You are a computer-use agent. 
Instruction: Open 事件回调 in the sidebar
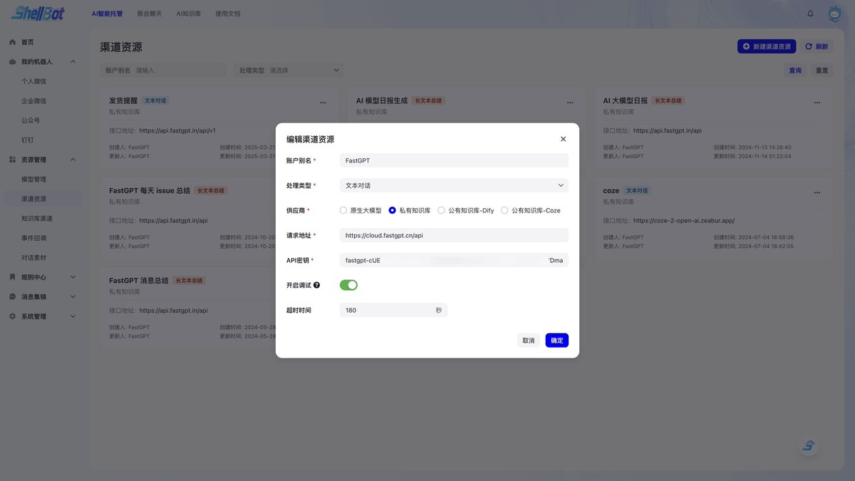point(43,238)
